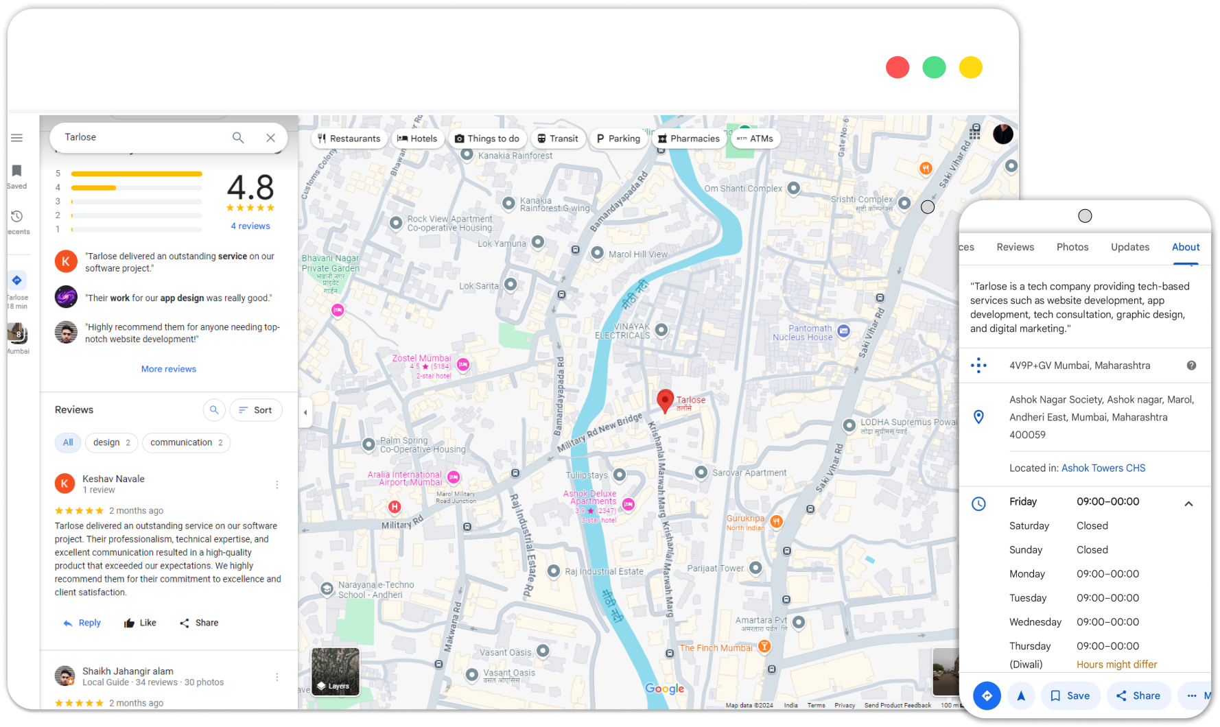1220x727 pixels.
Task: Tap the Start navigation arrow button
Action: 1021,695
